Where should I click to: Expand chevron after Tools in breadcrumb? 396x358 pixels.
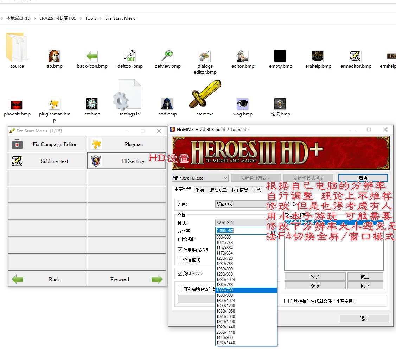101,18
